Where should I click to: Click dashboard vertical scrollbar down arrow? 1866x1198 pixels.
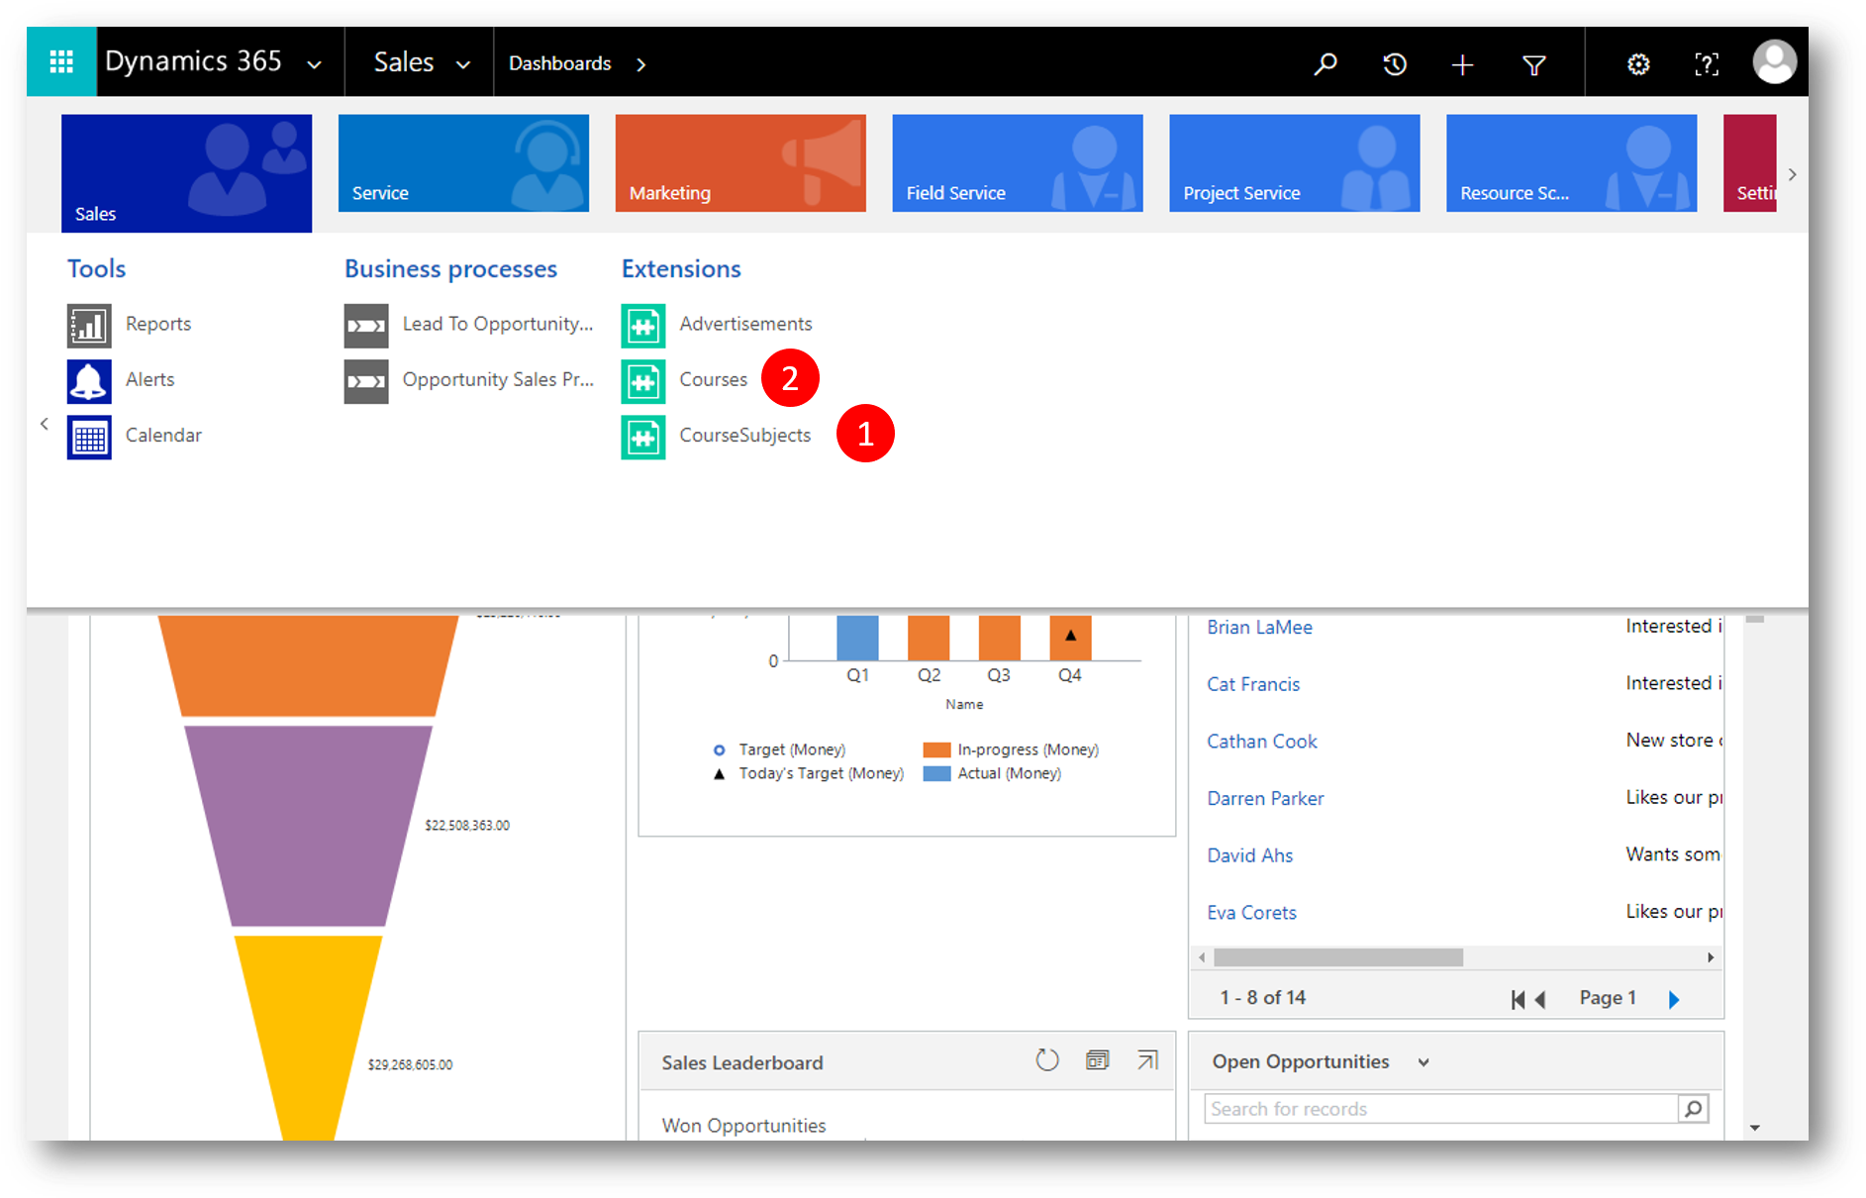1755,1128
